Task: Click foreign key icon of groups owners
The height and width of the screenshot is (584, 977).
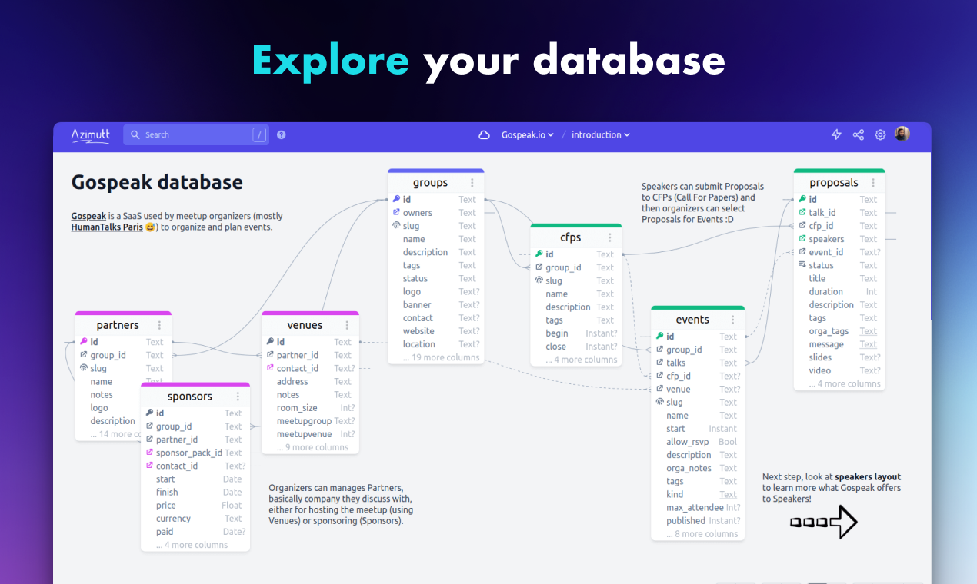Action: [396, 212]
